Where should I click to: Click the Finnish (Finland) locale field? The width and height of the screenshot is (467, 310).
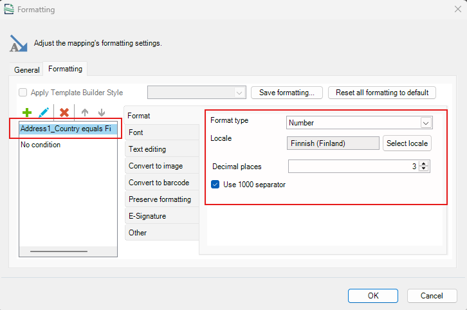pyautogui.click(x=333, y=143)
